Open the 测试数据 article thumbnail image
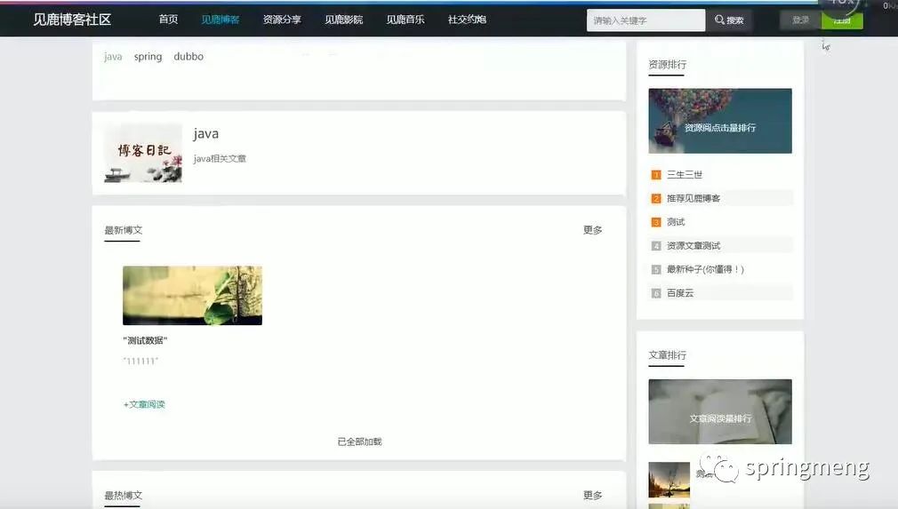This screenshot has width=898, height=509. pos(192,296)
